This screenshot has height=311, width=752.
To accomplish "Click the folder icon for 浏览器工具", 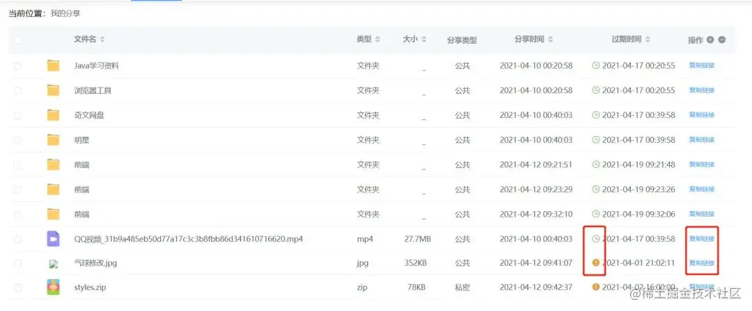I will click(x=53, y=90).
